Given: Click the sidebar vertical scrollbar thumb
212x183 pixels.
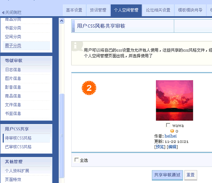Looking at the screenshot, I should tap(62, 135).
